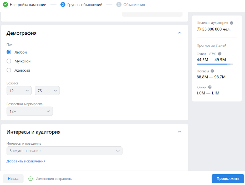Click the Добавить исключения link
The width and height of the screenshot is (245, 185).
[26, 161]
